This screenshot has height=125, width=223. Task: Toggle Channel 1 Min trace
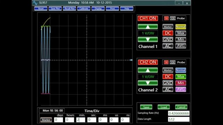(x=180, y=40)
